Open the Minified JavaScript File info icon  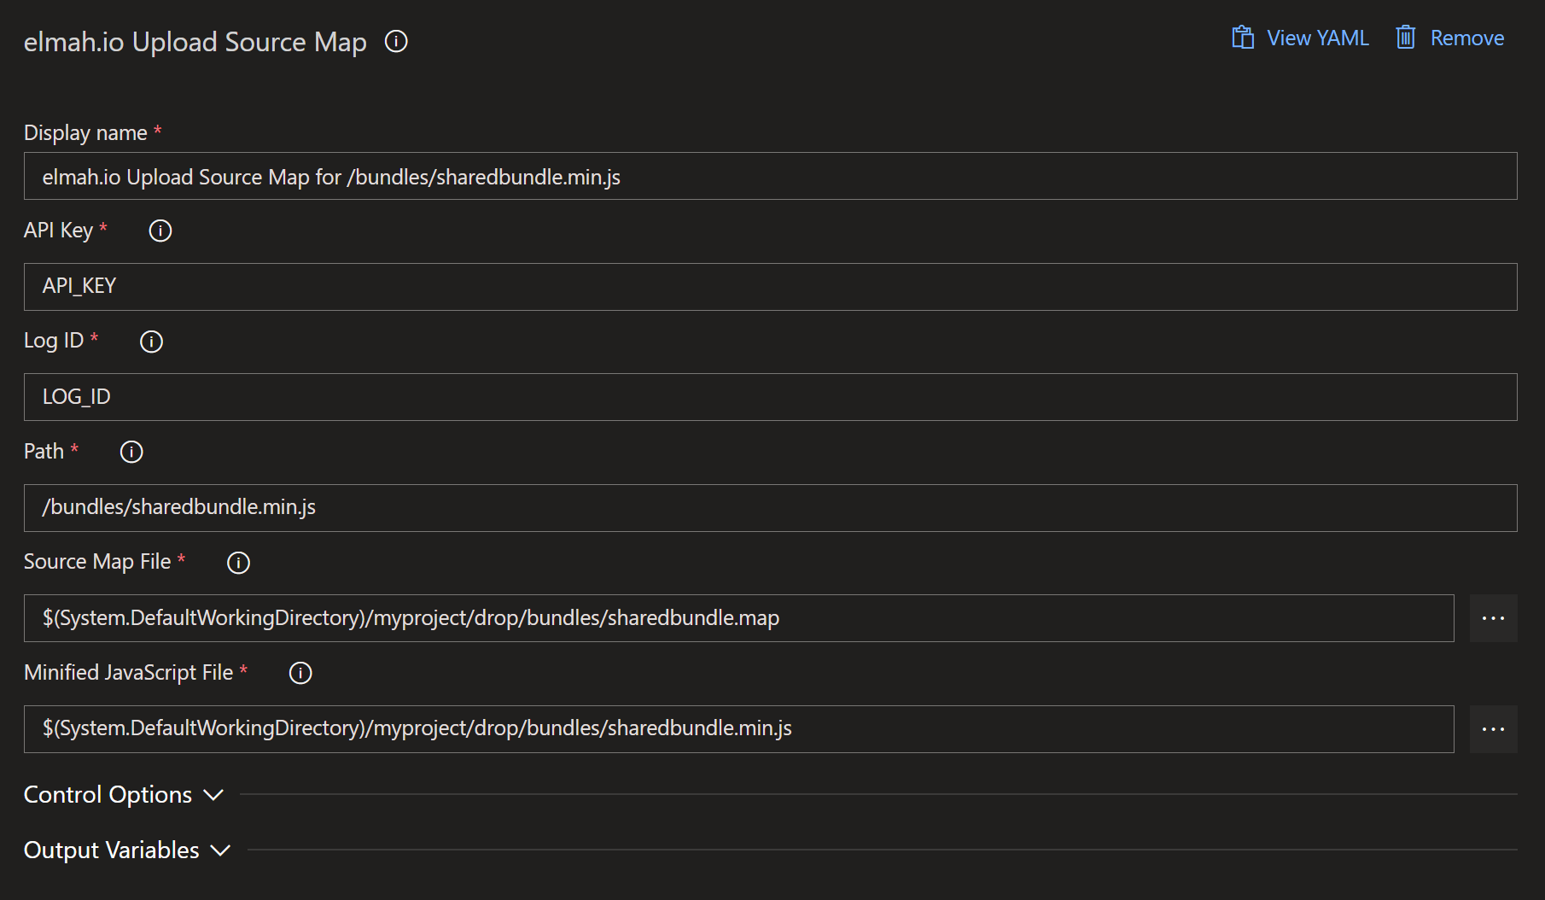pyautogui.click(x=300, y=673)
